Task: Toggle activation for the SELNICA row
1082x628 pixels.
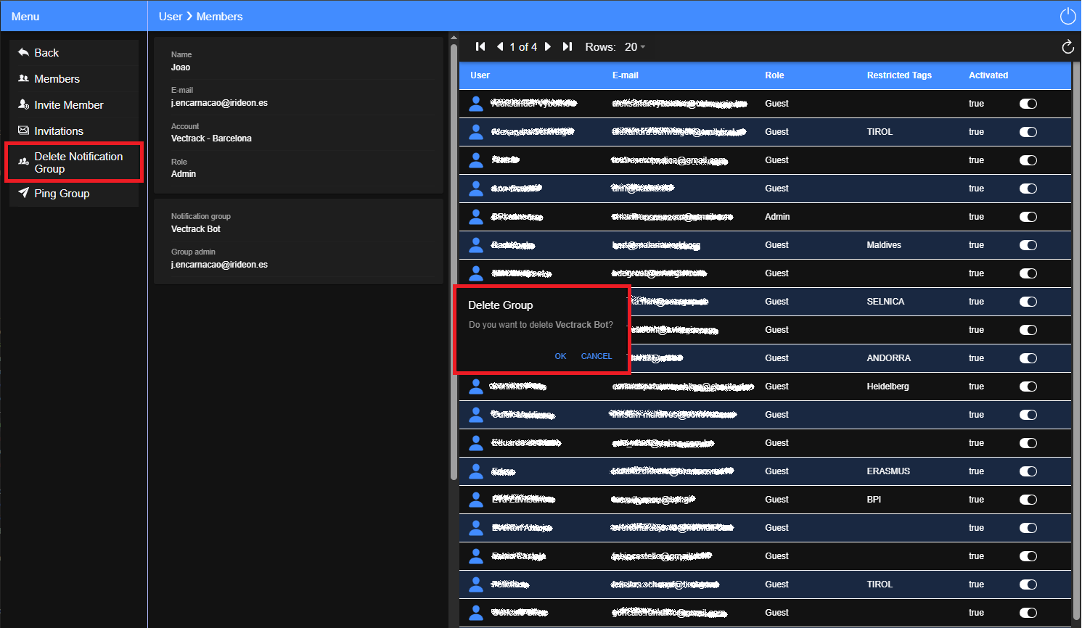Action: point(1028,302)
